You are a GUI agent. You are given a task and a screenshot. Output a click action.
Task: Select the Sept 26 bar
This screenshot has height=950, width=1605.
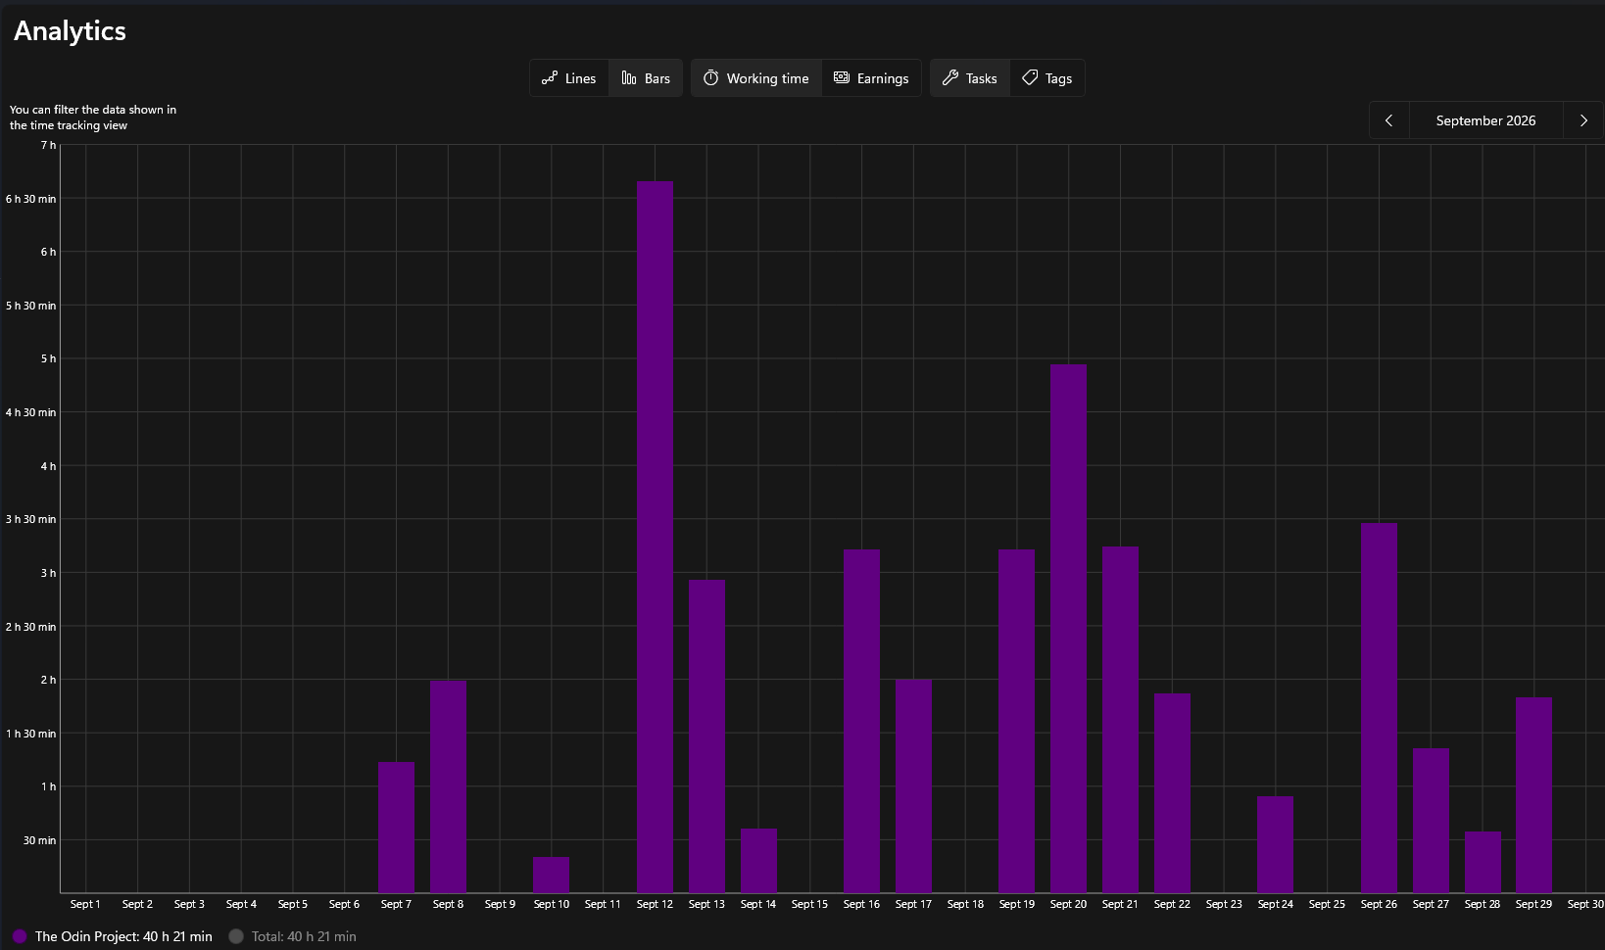[x=1379, y=707]
